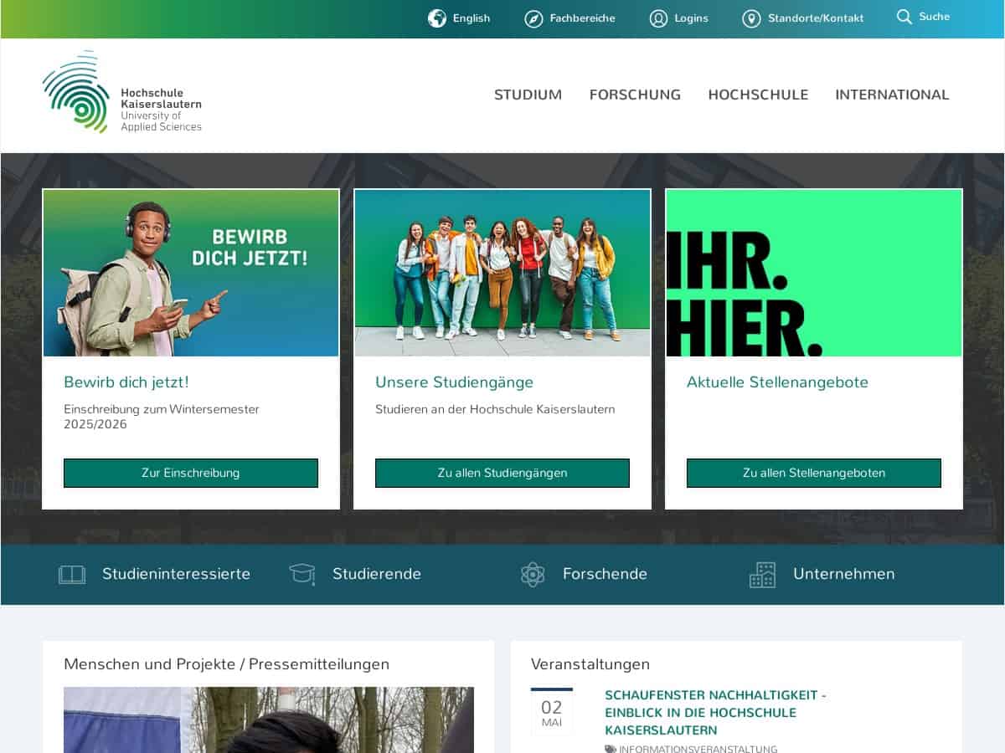Click the Zu allen Stellenangeboten button
Image resolution: width=1005 pixels, height=753 pixels.
click(x=814, y=473)
